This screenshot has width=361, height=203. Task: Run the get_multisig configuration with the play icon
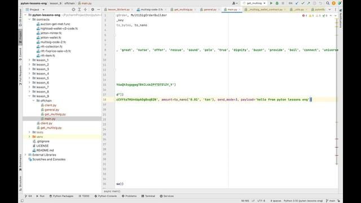(271, 3)
